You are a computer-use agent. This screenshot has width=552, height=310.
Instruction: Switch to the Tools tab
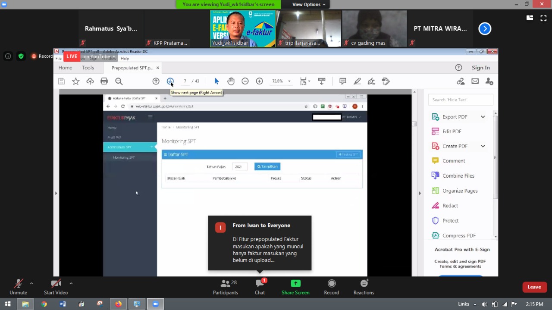pos(88,68)
